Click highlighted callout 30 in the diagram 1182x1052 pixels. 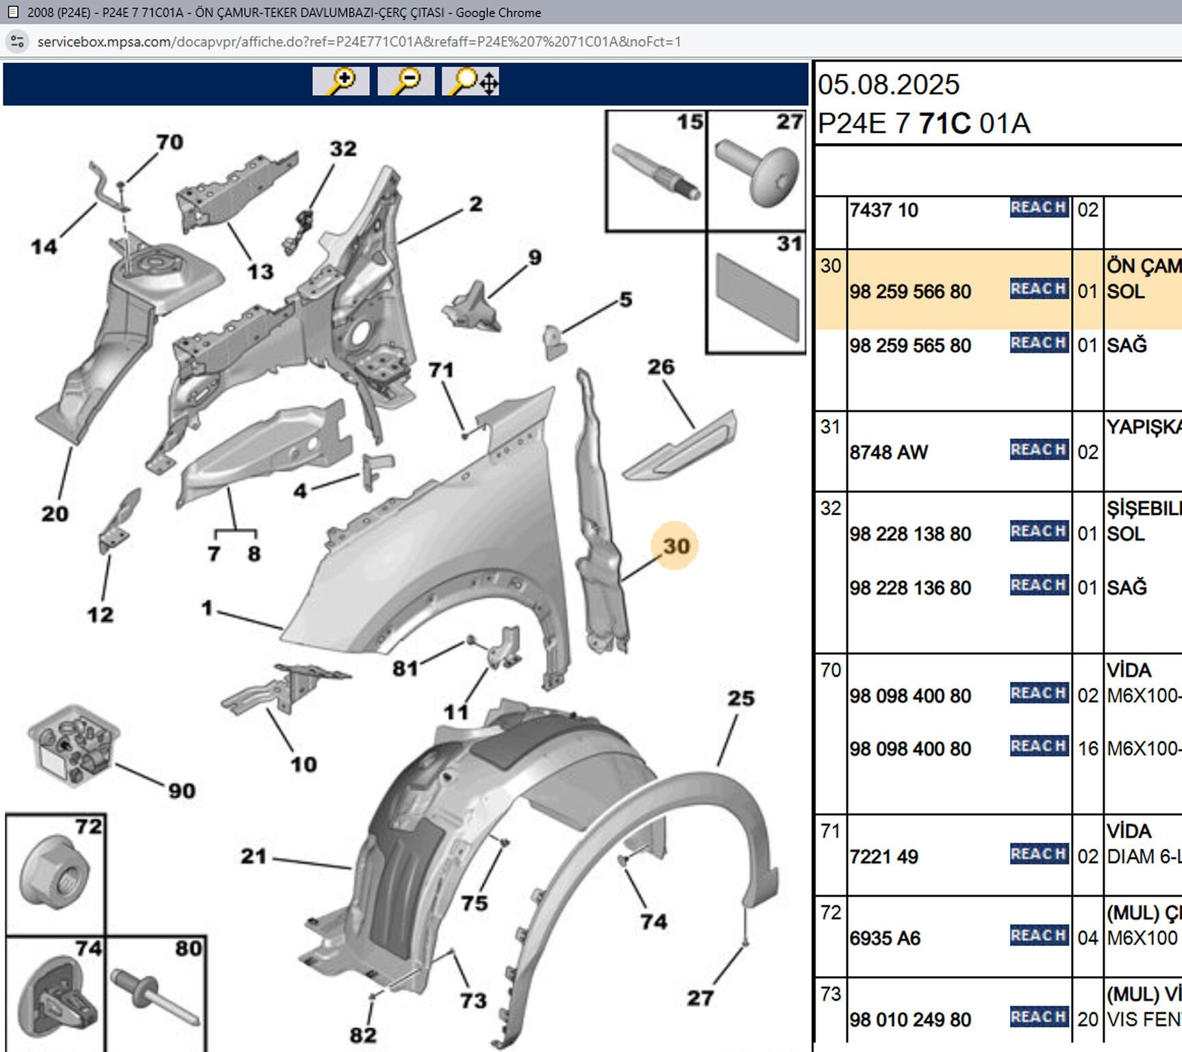click(675, 546)
